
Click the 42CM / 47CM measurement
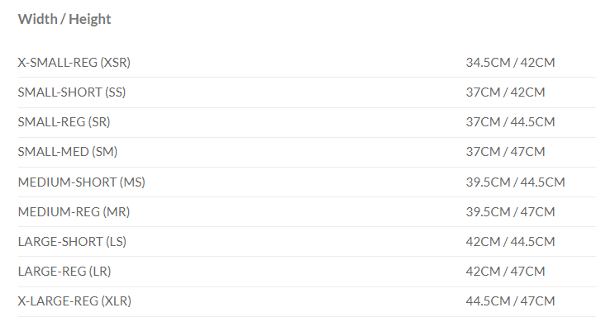pyautogui.click(x=505, y=271)
